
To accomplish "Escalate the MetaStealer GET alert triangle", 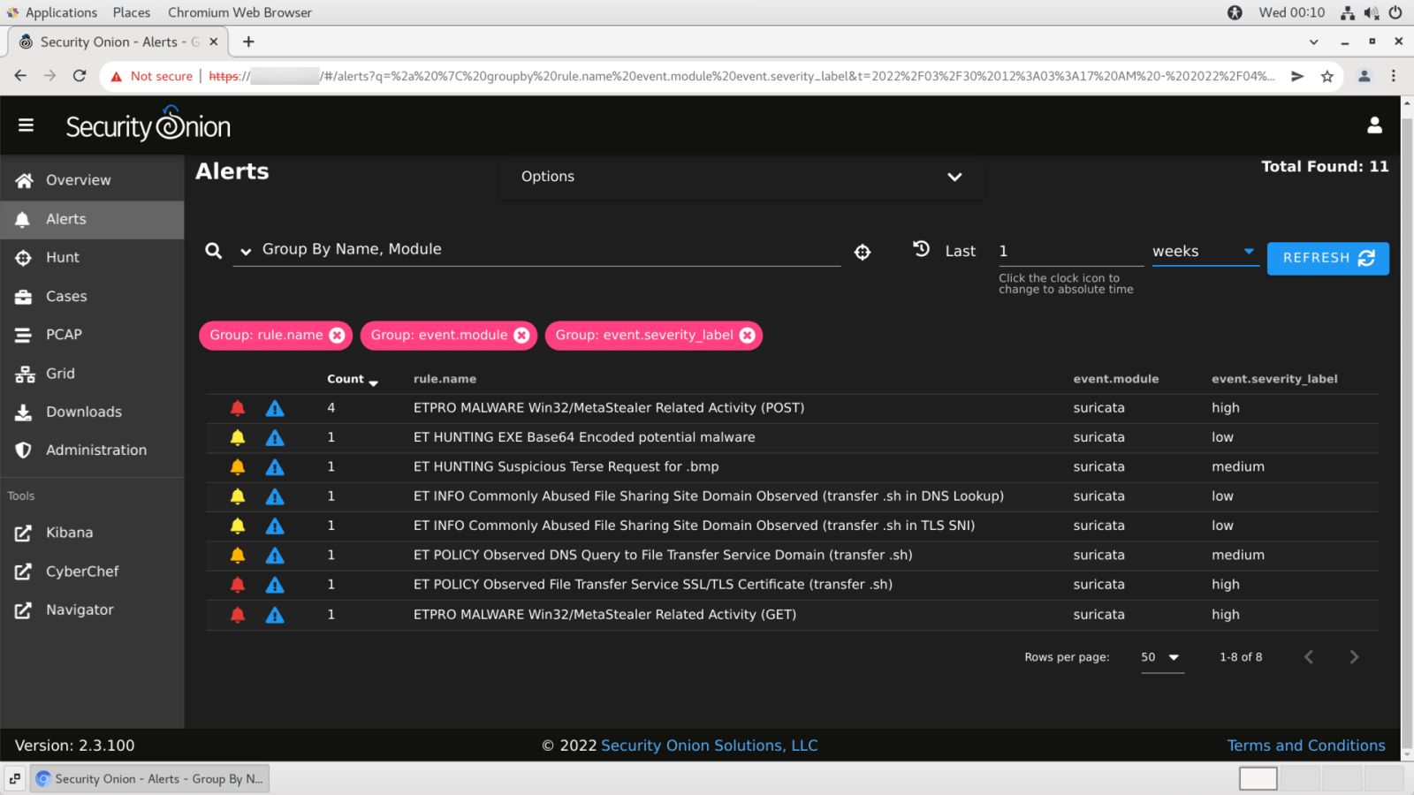I will [275, 615].
